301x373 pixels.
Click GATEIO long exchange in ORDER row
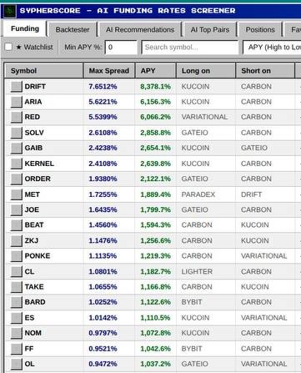[194, 179]
